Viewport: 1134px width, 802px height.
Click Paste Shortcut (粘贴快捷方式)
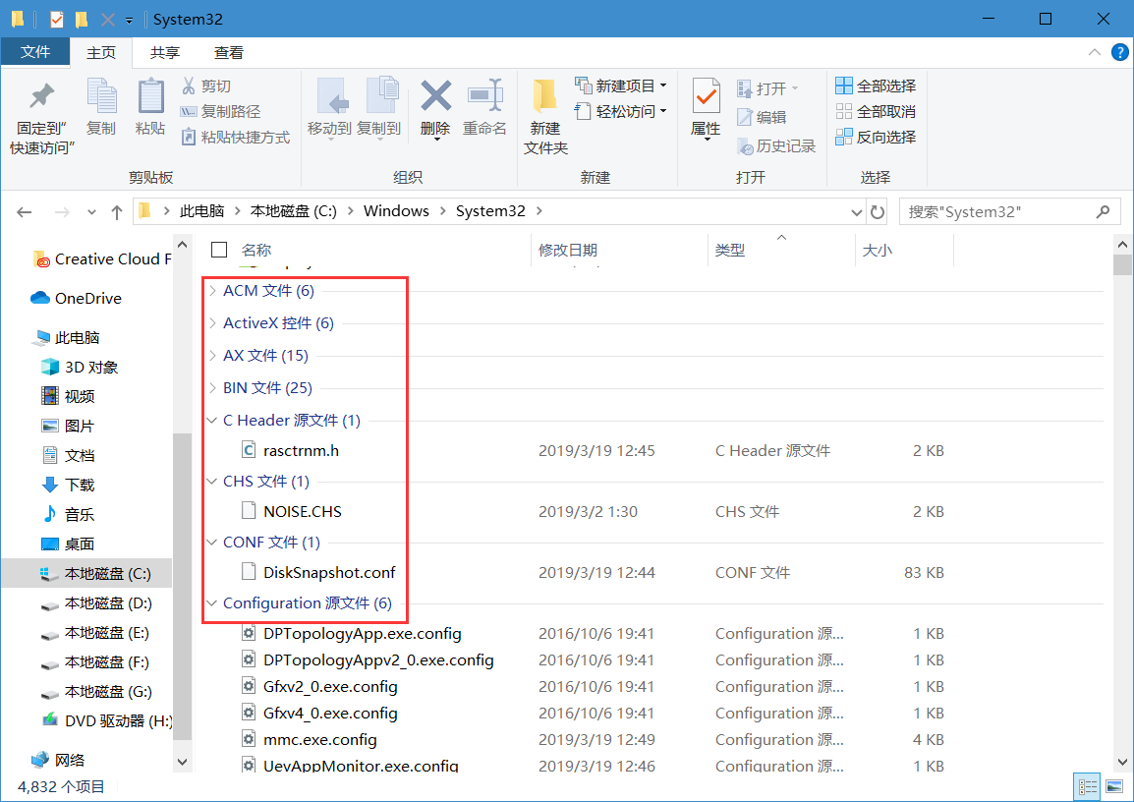[236, 137]
